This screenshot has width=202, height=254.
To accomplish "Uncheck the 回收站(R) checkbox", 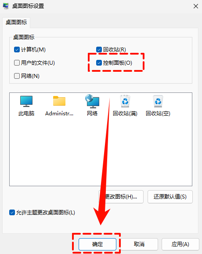I will tap(99, 50).
